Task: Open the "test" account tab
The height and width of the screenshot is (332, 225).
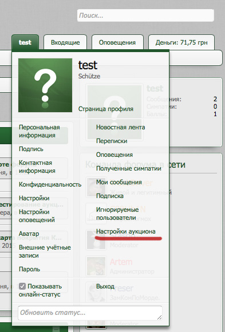Action: click(x=25, y=42)
